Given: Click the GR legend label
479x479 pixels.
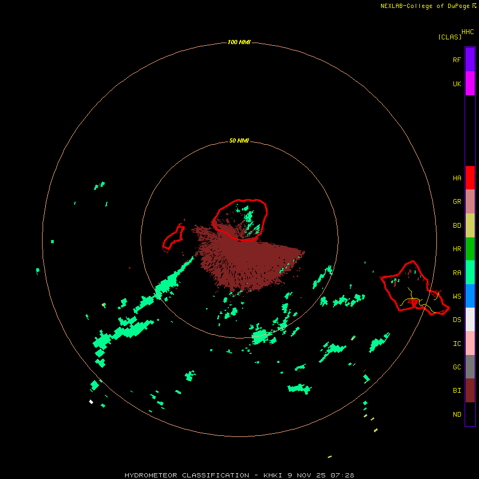Looking at the screenshot, I should pos(457,202).
